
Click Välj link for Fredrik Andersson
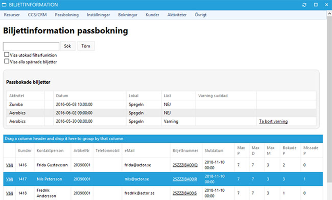click(9, 193)
